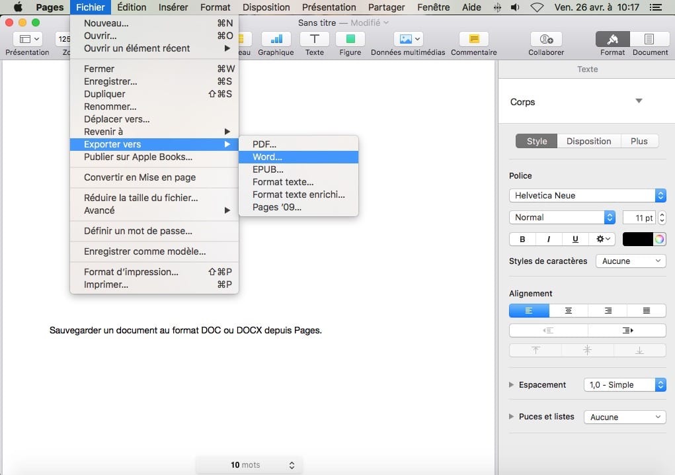
Task: Select Définir un mot de passe...
Action: (154, 231)
